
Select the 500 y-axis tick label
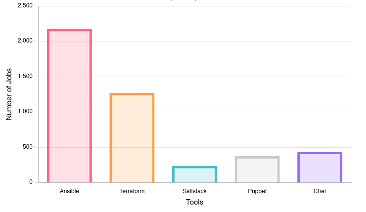click(x=27, y=147)
